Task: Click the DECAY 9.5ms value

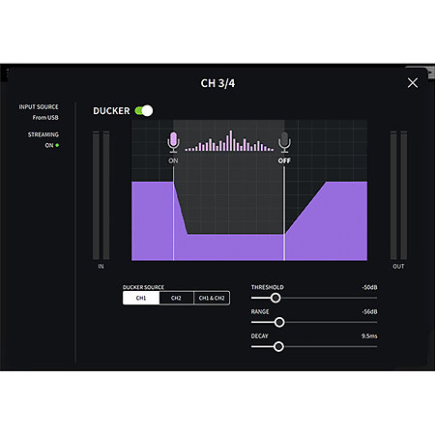Action: (x=369, y=336)
